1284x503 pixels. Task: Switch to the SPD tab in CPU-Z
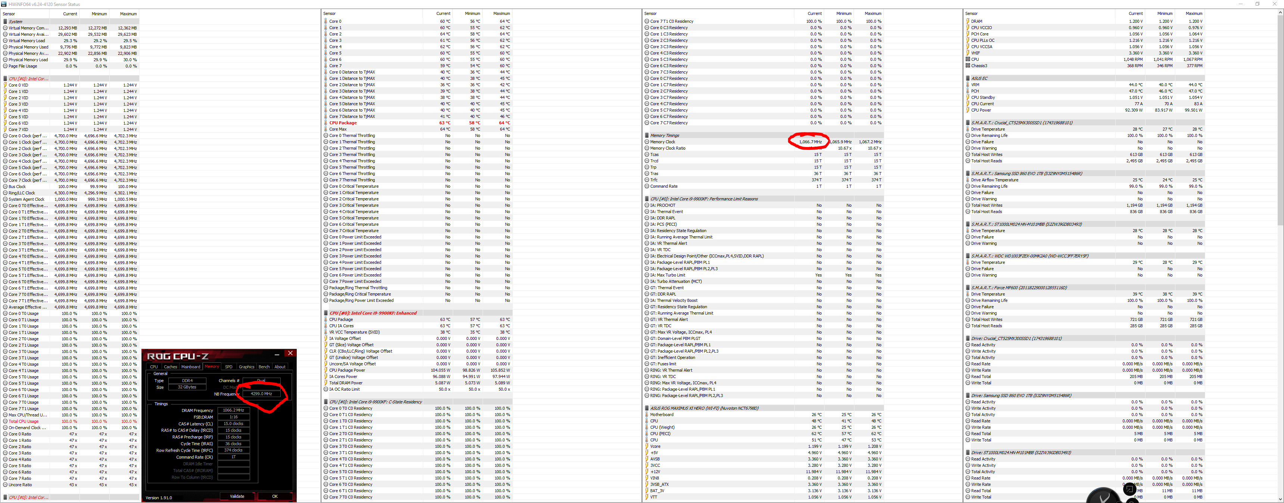[228, 367]
